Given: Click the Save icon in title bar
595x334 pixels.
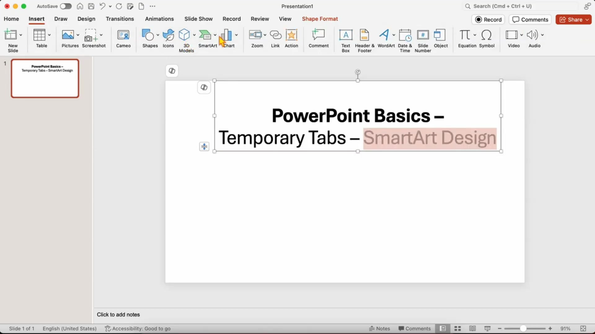Looking at the screenshot, I should coord(91,6).
